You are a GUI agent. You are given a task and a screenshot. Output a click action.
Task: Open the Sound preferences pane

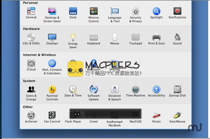click(x=177, y=37)
